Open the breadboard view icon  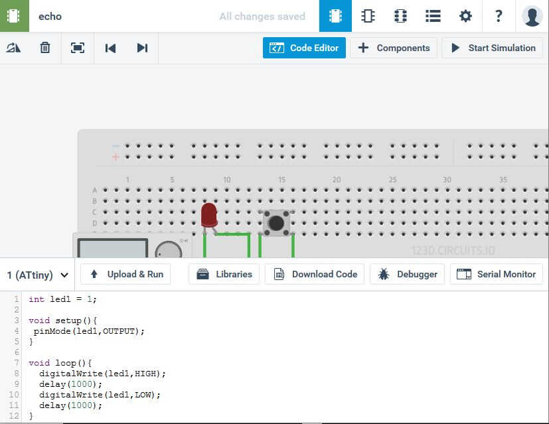(x=335, y=16)
